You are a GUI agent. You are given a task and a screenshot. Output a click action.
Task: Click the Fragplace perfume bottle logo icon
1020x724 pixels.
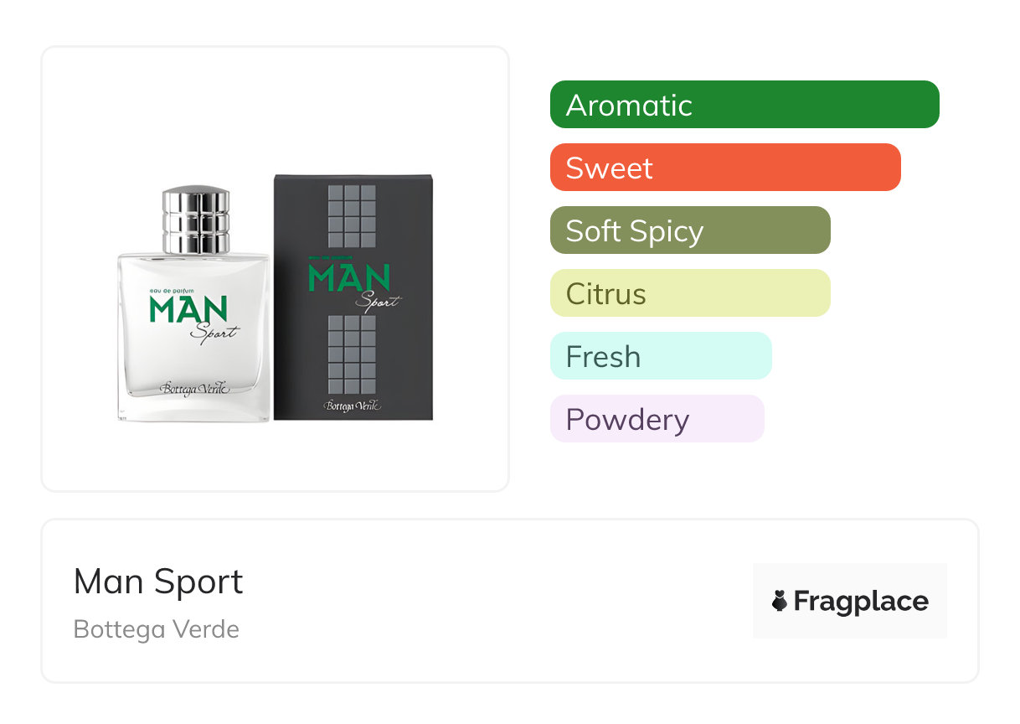click(x=780, y=601)
